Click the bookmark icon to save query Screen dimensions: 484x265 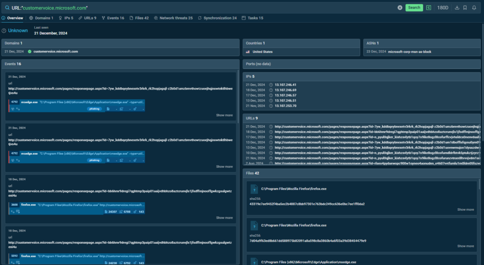[x=465, y=8]
